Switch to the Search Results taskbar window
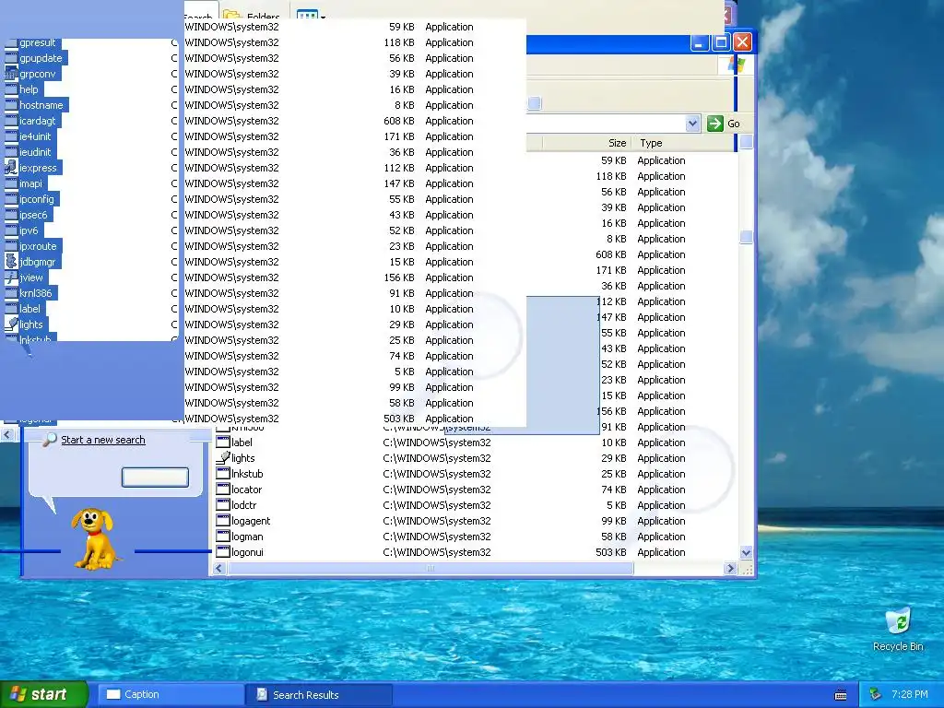This screenshot has height=708, width=944. pos(319,695)
